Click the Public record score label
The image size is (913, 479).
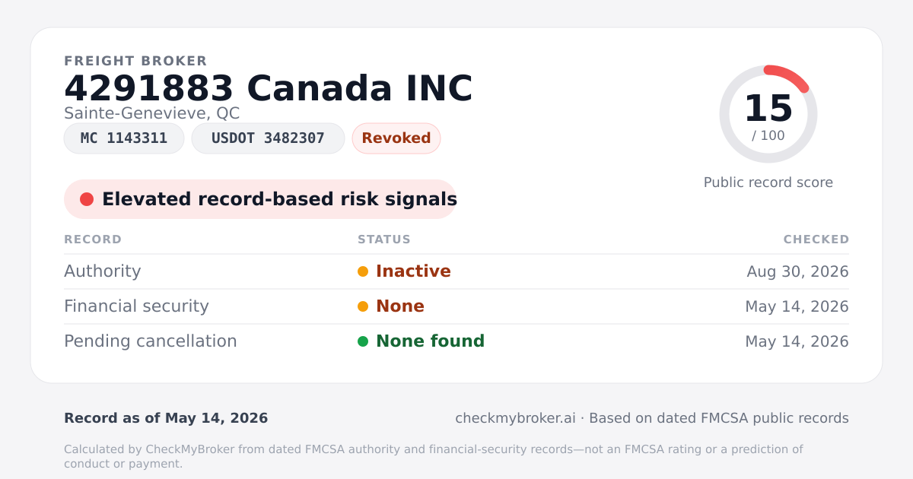pyautogui.click(x=768, y=182)
